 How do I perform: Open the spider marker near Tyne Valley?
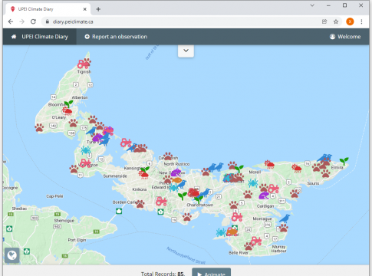point(85,150)
